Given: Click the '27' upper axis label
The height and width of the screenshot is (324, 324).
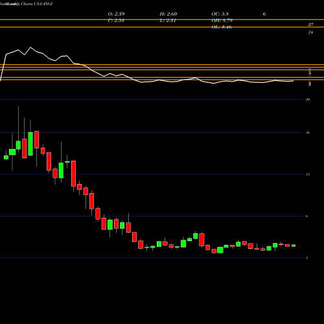Looking at the screenshot, I should pyautogui.click(x=310, y=25).
